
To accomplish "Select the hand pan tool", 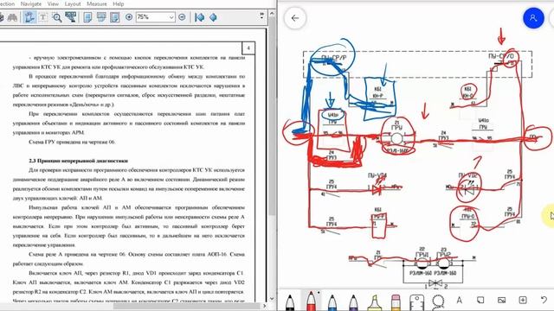I will coord(29,17).
